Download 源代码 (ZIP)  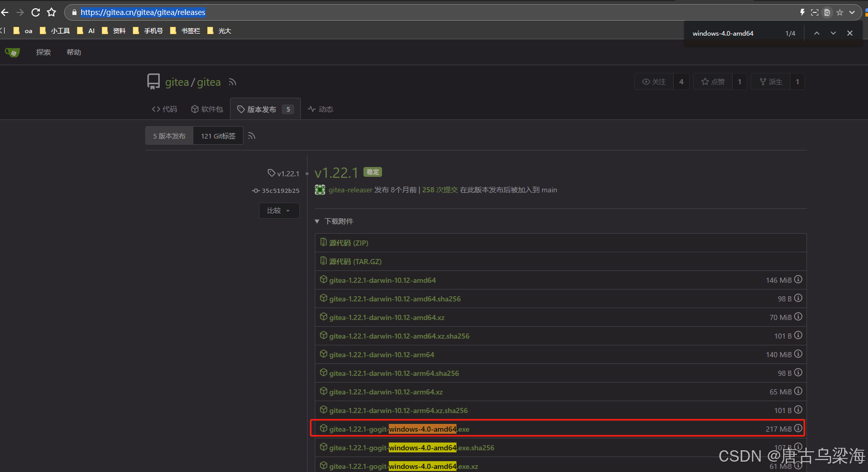click(x=348, y=243)
